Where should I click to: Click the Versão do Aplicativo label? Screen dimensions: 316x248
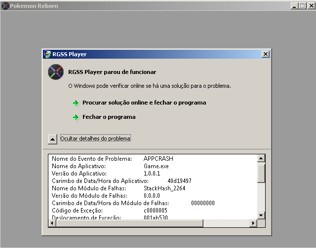tap(79, 174)
